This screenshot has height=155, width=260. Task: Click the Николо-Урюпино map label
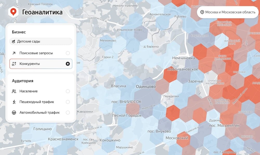click(125, 5)
